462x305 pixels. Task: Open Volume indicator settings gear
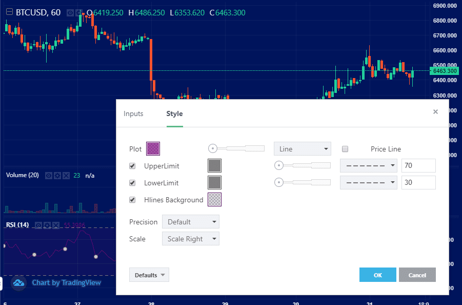pos(57,176)
